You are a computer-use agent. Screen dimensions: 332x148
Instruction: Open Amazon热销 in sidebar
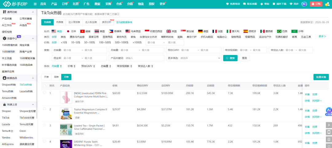[9, 98]
